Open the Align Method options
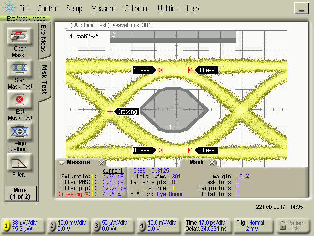This screenshot has width=314, height=236. pos(20,132)
